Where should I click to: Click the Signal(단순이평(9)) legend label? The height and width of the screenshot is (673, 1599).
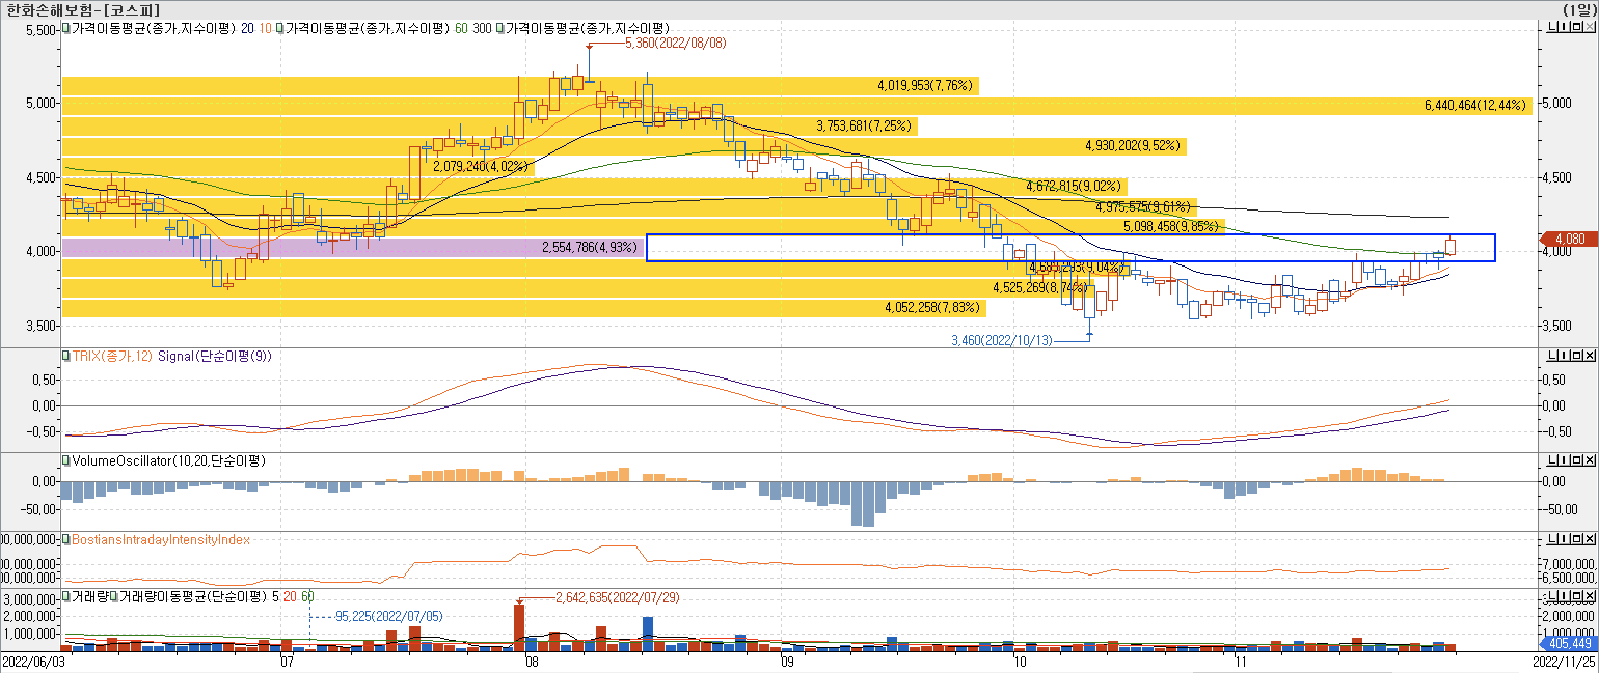(x=214, y=356)
